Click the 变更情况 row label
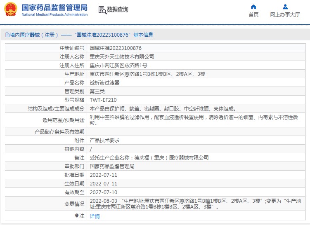 click(x=74, y=204)
